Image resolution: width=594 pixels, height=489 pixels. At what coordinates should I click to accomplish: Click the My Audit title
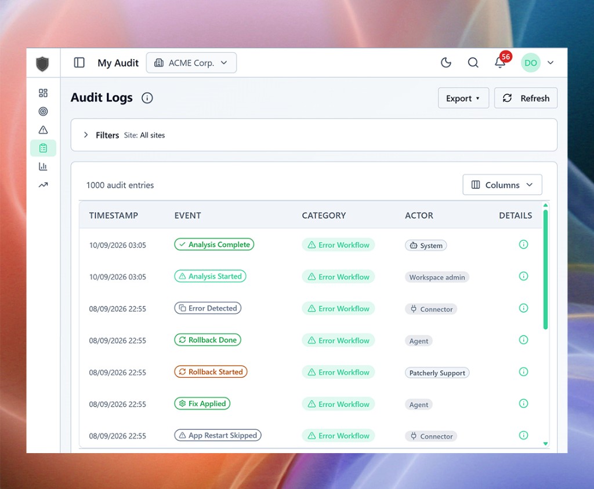click(118, 63)
